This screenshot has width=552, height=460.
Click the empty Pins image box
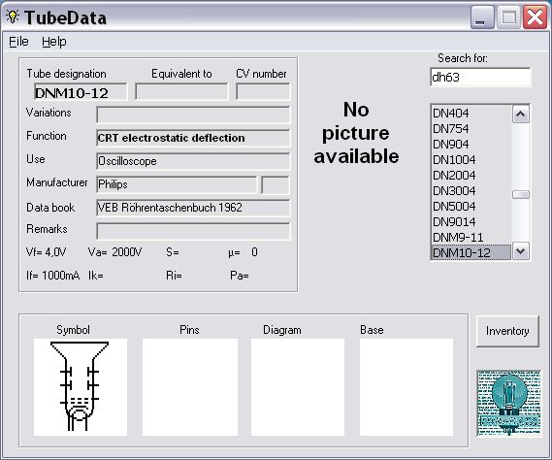[x=190, y=387]
